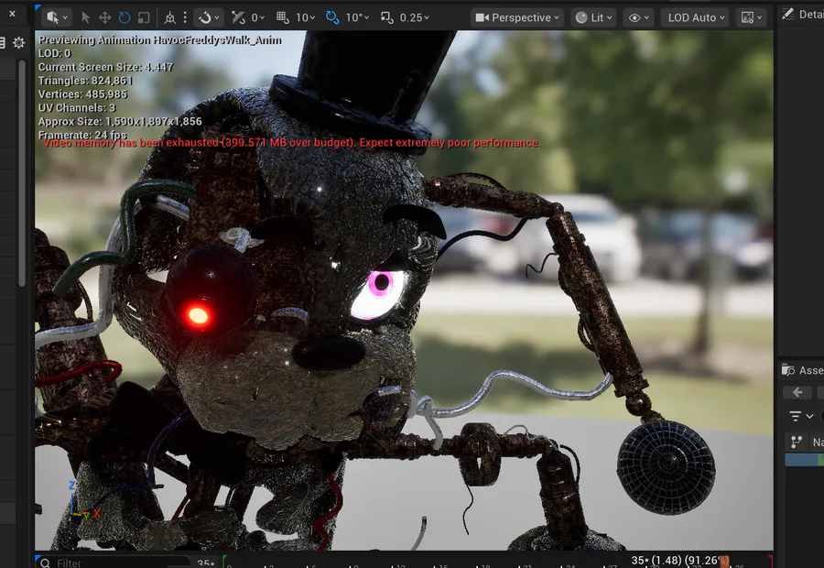Click the timeline frame counter 35*
Viewport: 824px width, 568px height.
pyautogui.click(x=206, y=563)
